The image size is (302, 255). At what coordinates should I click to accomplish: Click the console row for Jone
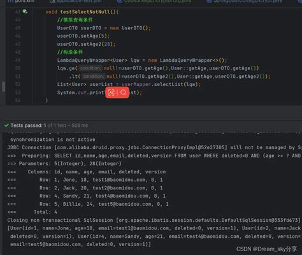coord(85,180)
